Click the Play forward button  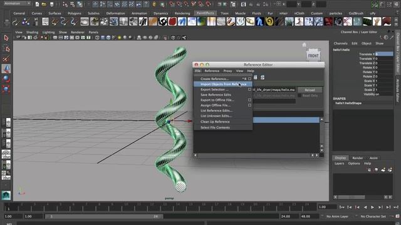[373, 207]
